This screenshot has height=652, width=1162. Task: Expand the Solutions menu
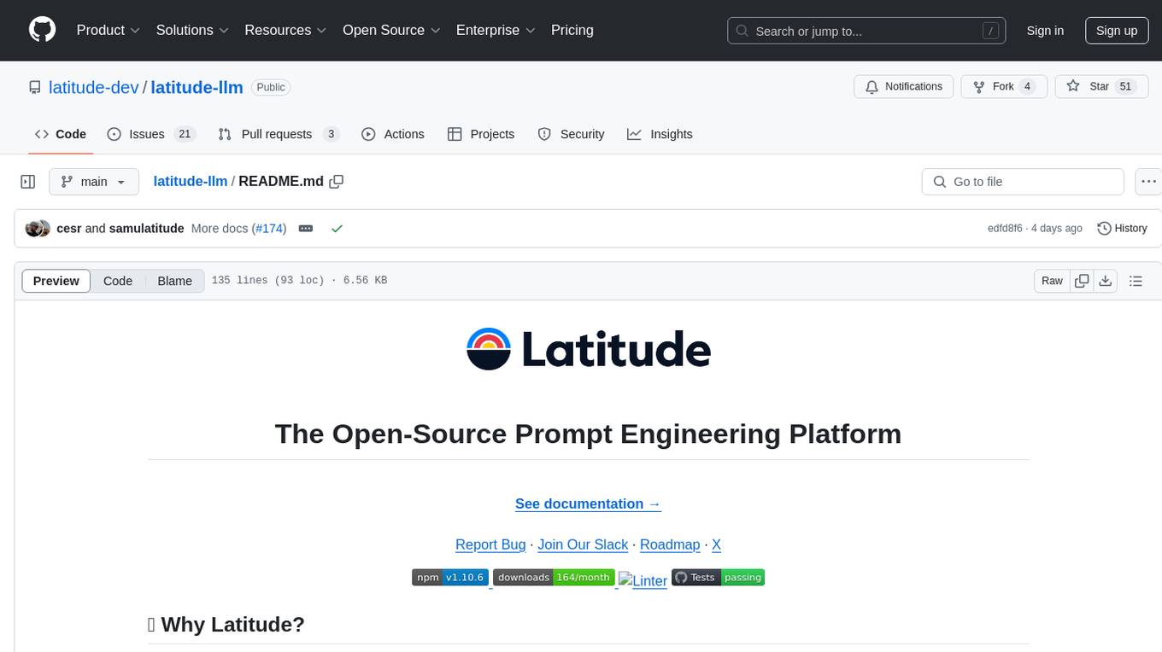(192, 30)
